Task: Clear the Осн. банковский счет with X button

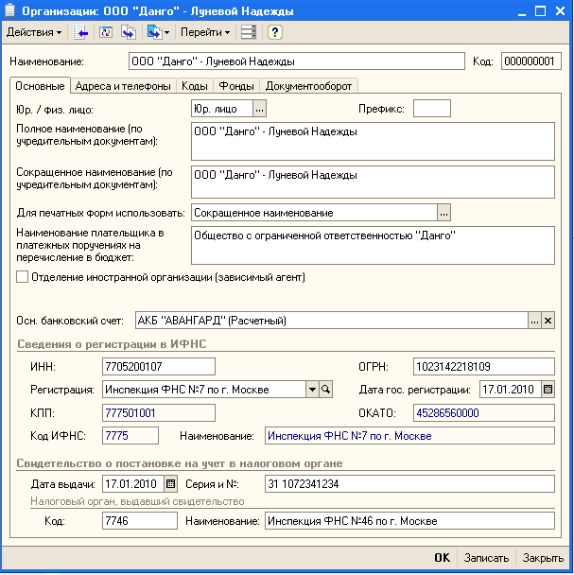Action: tap(548, 321)
